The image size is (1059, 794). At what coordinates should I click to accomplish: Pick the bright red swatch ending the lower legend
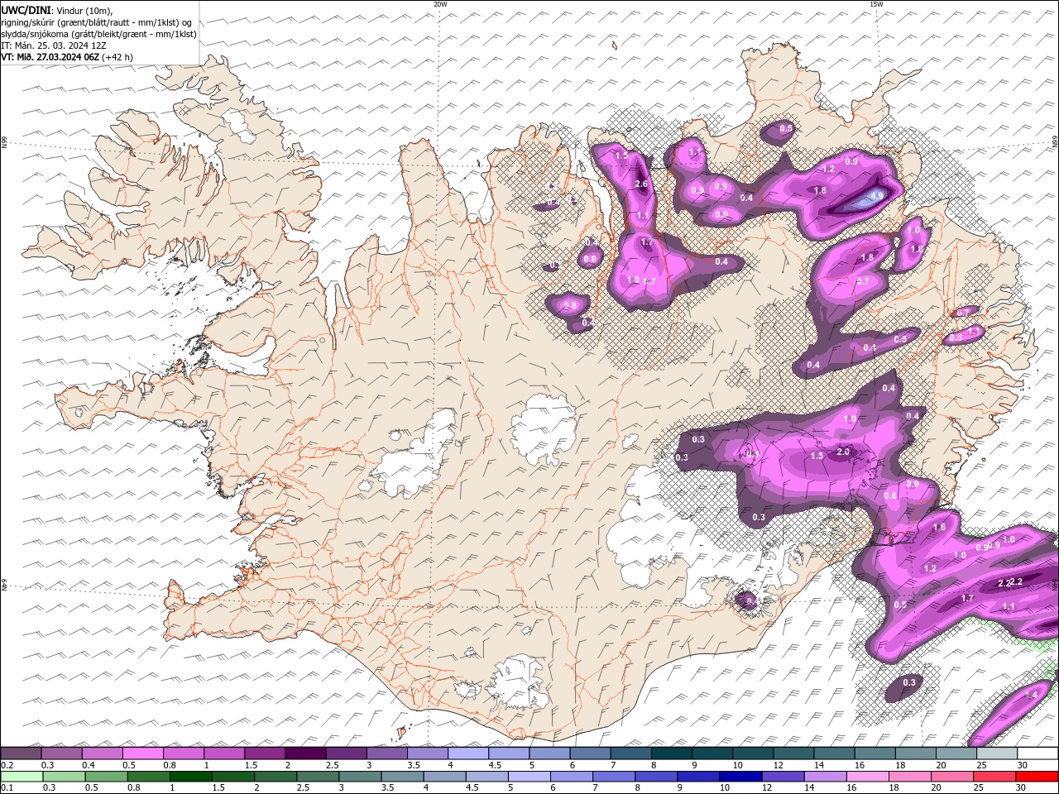click(x=1037, y=777)
